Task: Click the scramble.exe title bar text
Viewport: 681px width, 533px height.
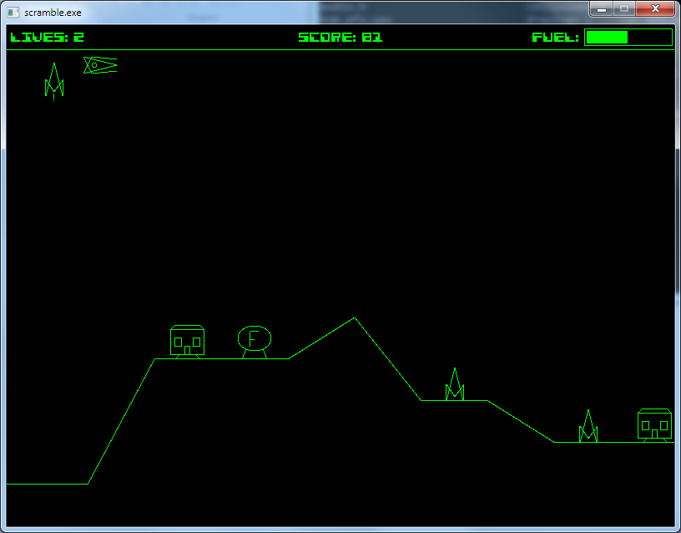Action: click(53, 12)
